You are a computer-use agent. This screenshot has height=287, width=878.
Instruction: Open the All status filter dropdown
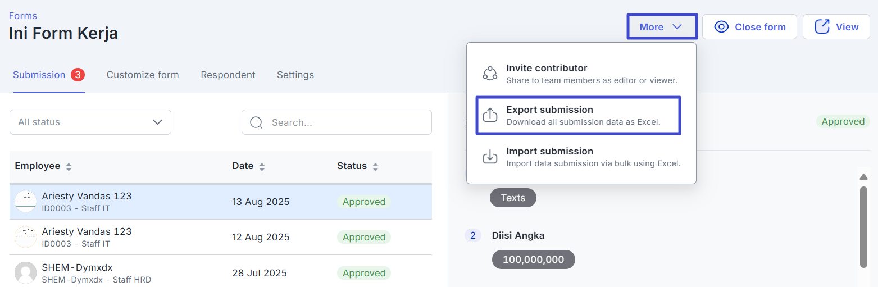[90, 122]
